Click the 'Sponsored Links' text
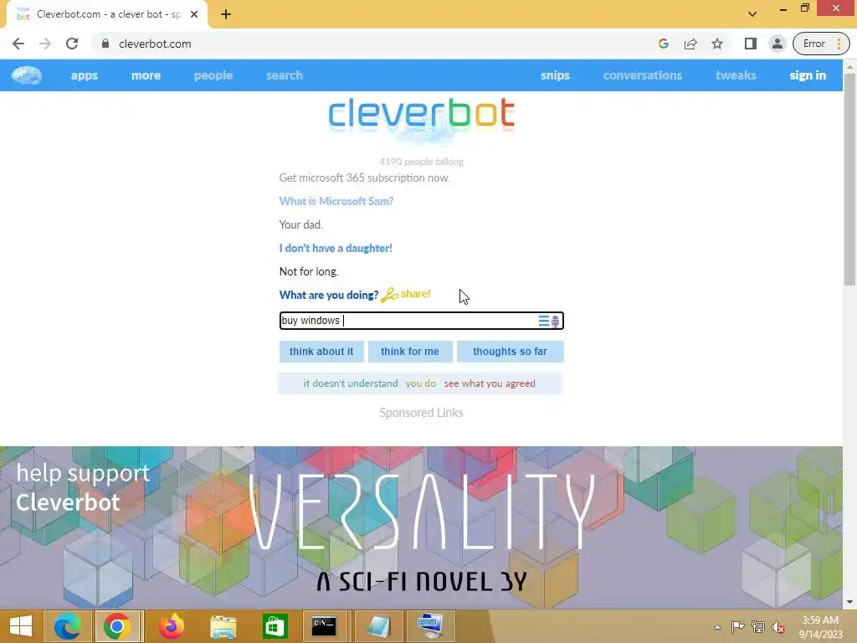 point(422,413)
